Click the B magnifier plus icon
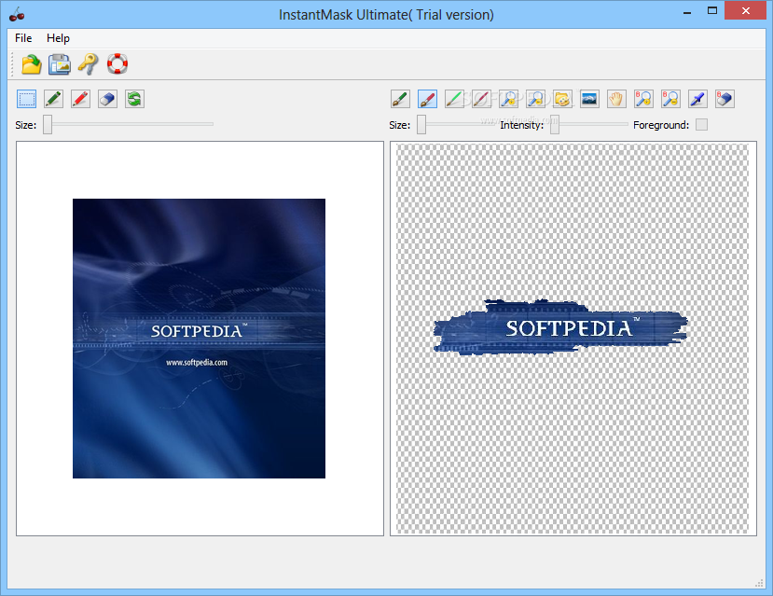This screenshot has height=596, width=773. (x=643, y=99)
